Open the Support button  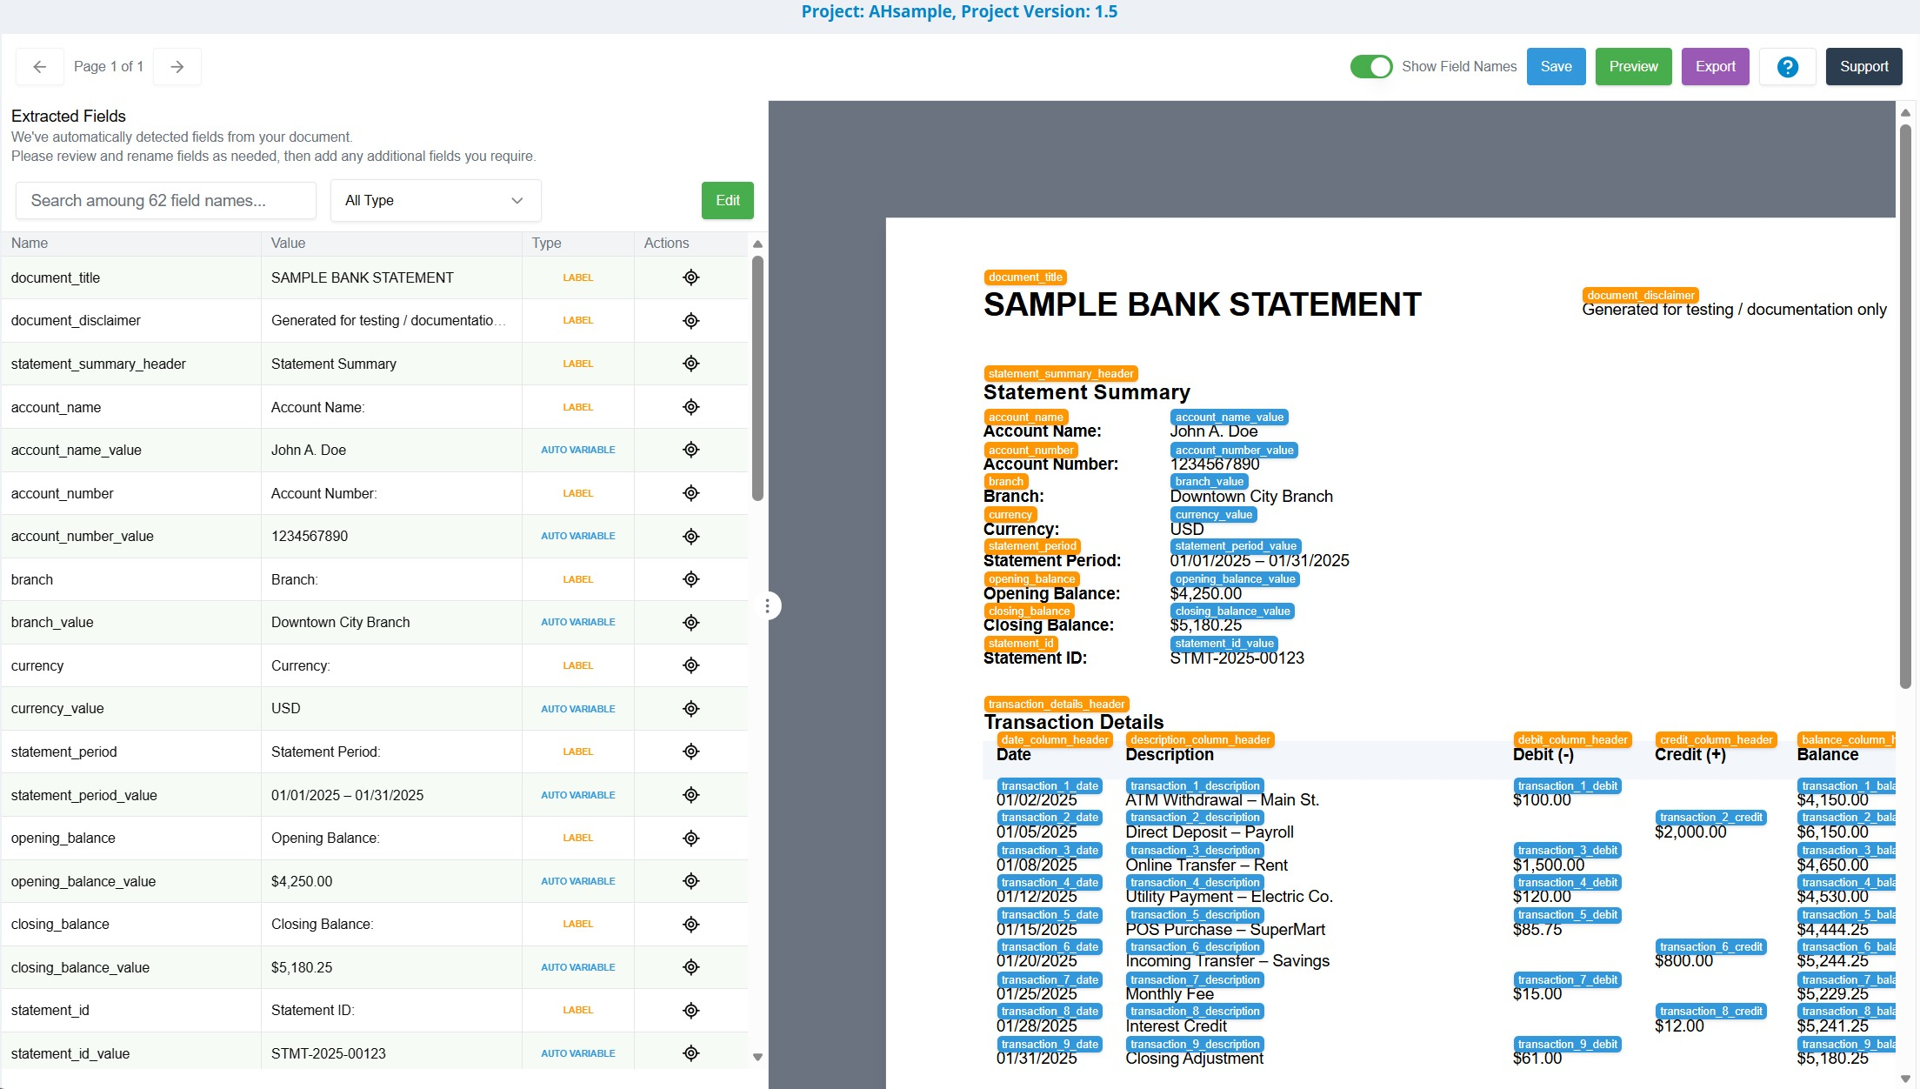(x=1863, y=67)
